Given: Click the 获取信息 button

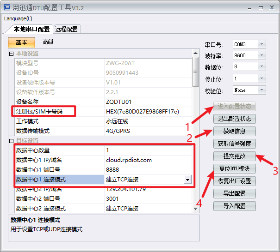Looking at the screenshot, I should tap(235, 132).
